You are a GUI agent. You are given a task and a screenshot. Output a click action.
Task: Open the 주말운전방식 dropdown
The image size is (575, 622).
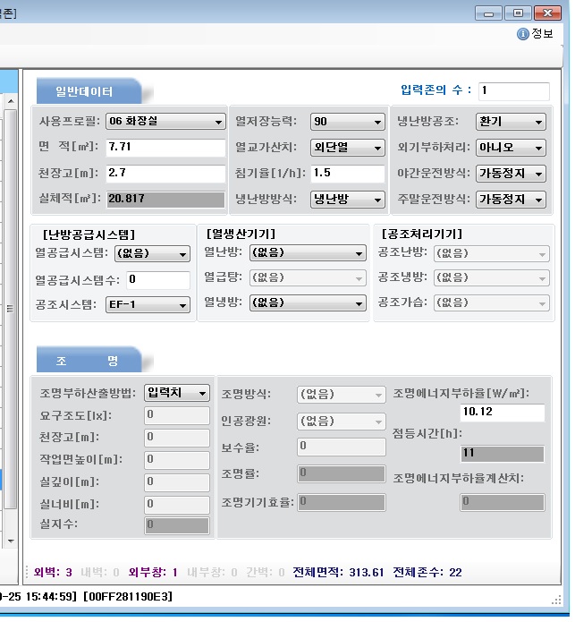click(511, 200)
